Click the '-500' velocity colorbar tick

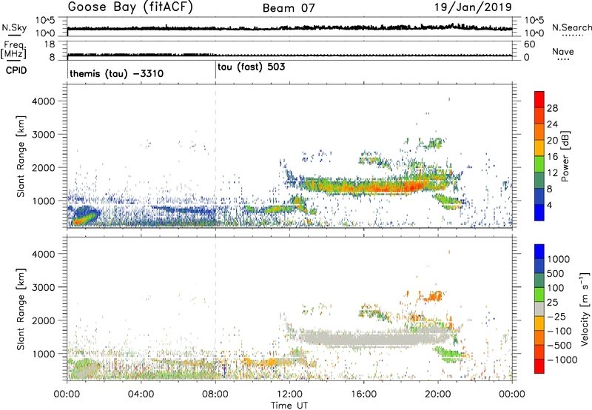559,346
